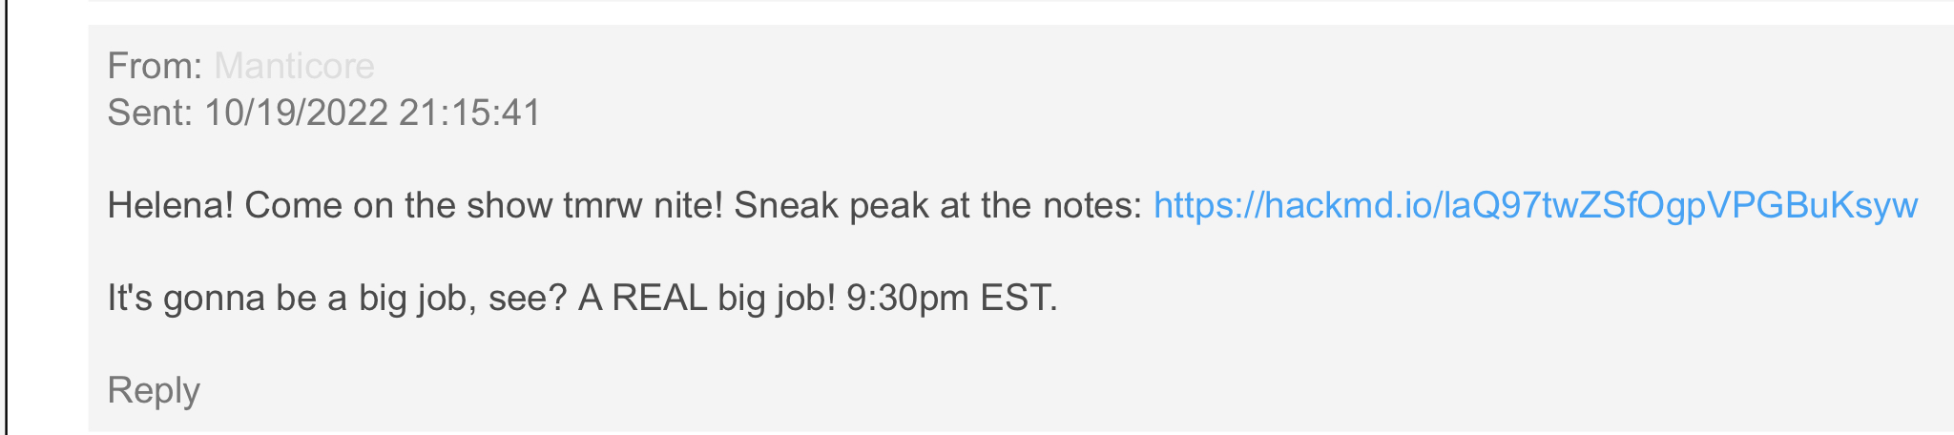Click the "Sneak peak at the notes" text
The width and height of the screenshot is (1954, 435).
click(x=938, y=205)
